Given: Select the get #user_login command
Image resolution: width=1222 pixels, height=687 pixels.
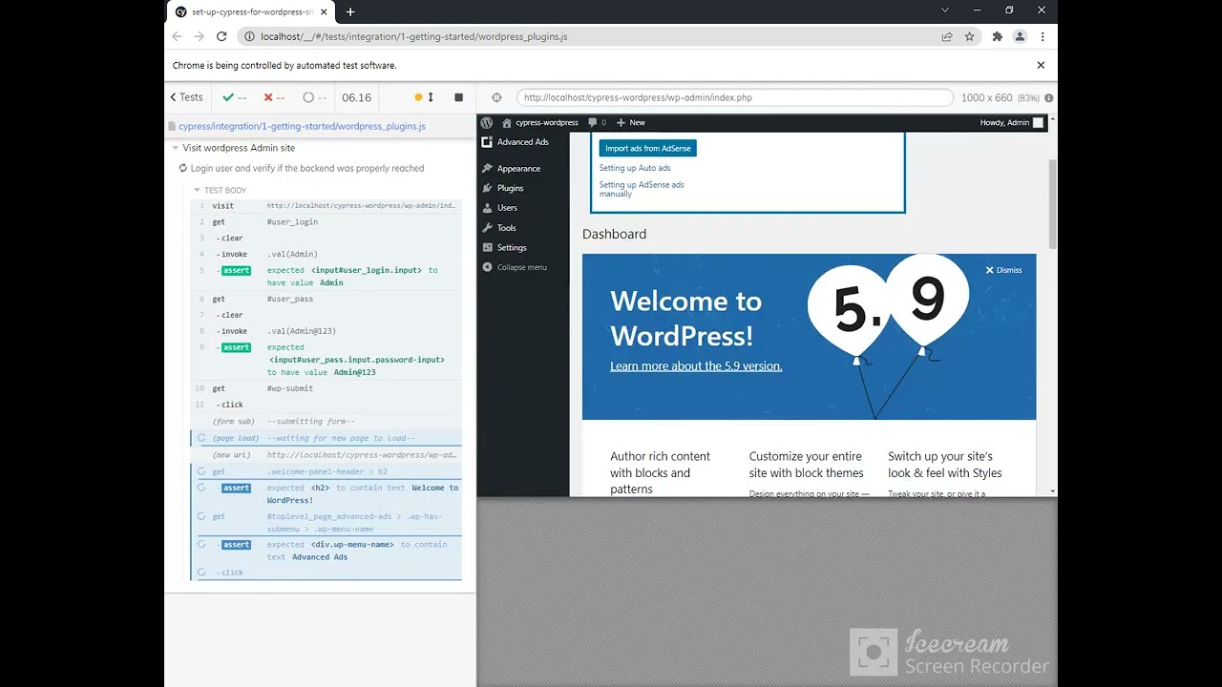Looking at the screenshot, I should [x=326, y=221].
